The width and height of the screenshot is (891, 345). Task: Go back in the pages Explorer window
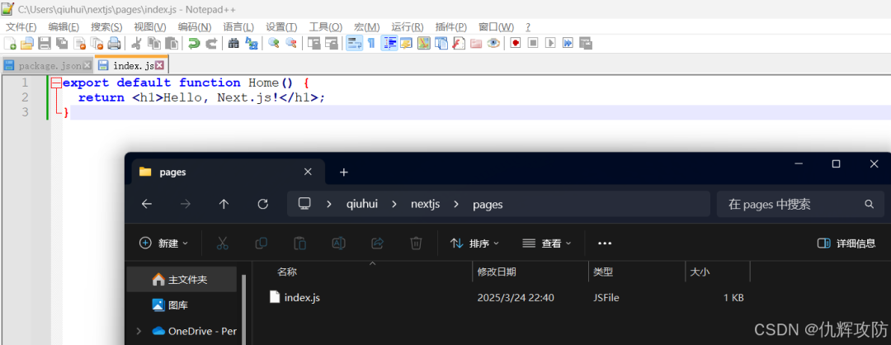pos(147,204)
